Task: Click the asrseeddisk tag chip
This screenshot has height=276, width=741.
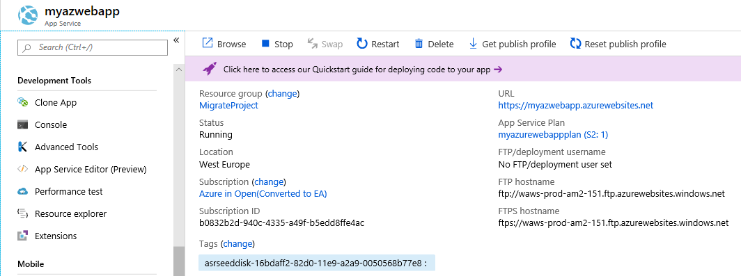Action: [x=316, y=263]
